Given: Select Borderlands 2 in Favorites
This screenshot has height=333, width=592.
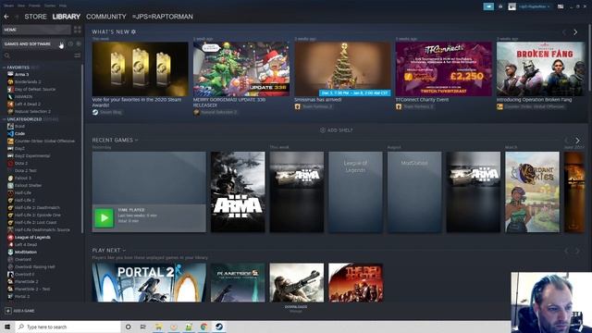Looking at the screenshot, I should (x=28, y=81).
